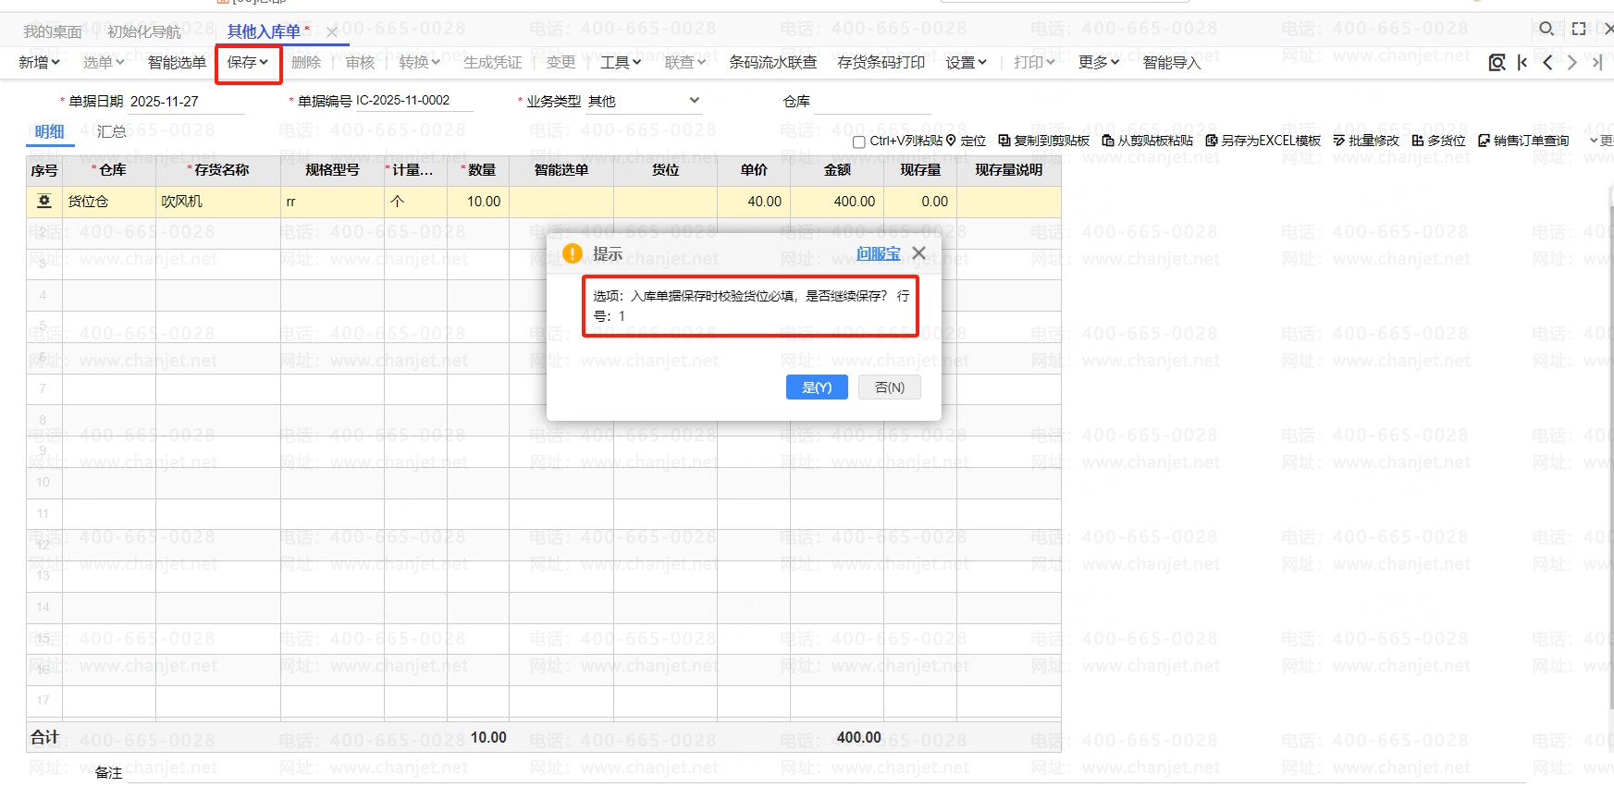Click 智能选单 in toolbar
Viewport: 1614px width, 787px height.
[177, 62]
